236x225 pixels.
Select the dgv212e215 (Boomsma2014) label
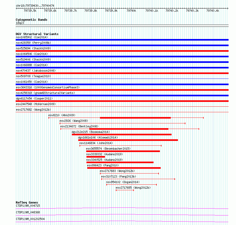click(91, 132)
